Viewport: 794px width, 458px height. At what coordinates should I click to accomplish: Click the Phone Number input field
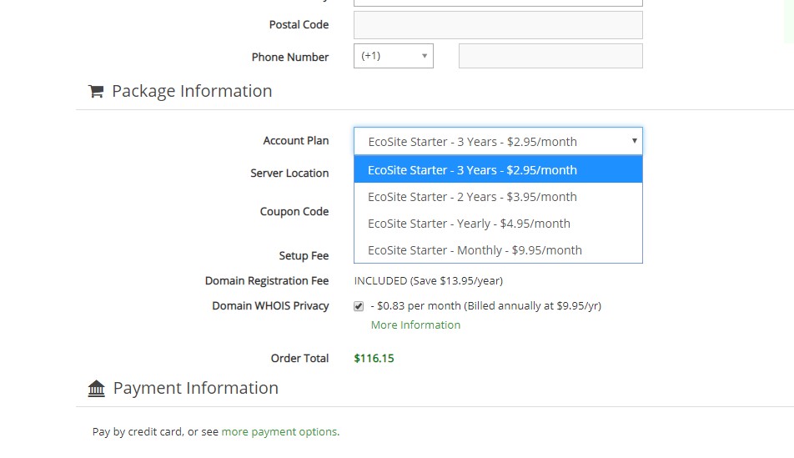[550, 56]
